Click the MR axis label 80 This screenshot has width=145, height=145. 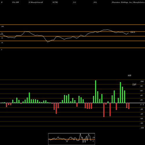tap(142, 86)
